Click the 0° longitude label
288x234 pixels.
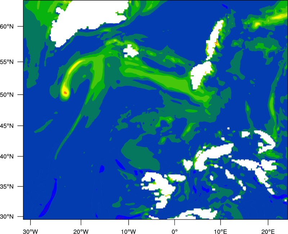point(175,231)
